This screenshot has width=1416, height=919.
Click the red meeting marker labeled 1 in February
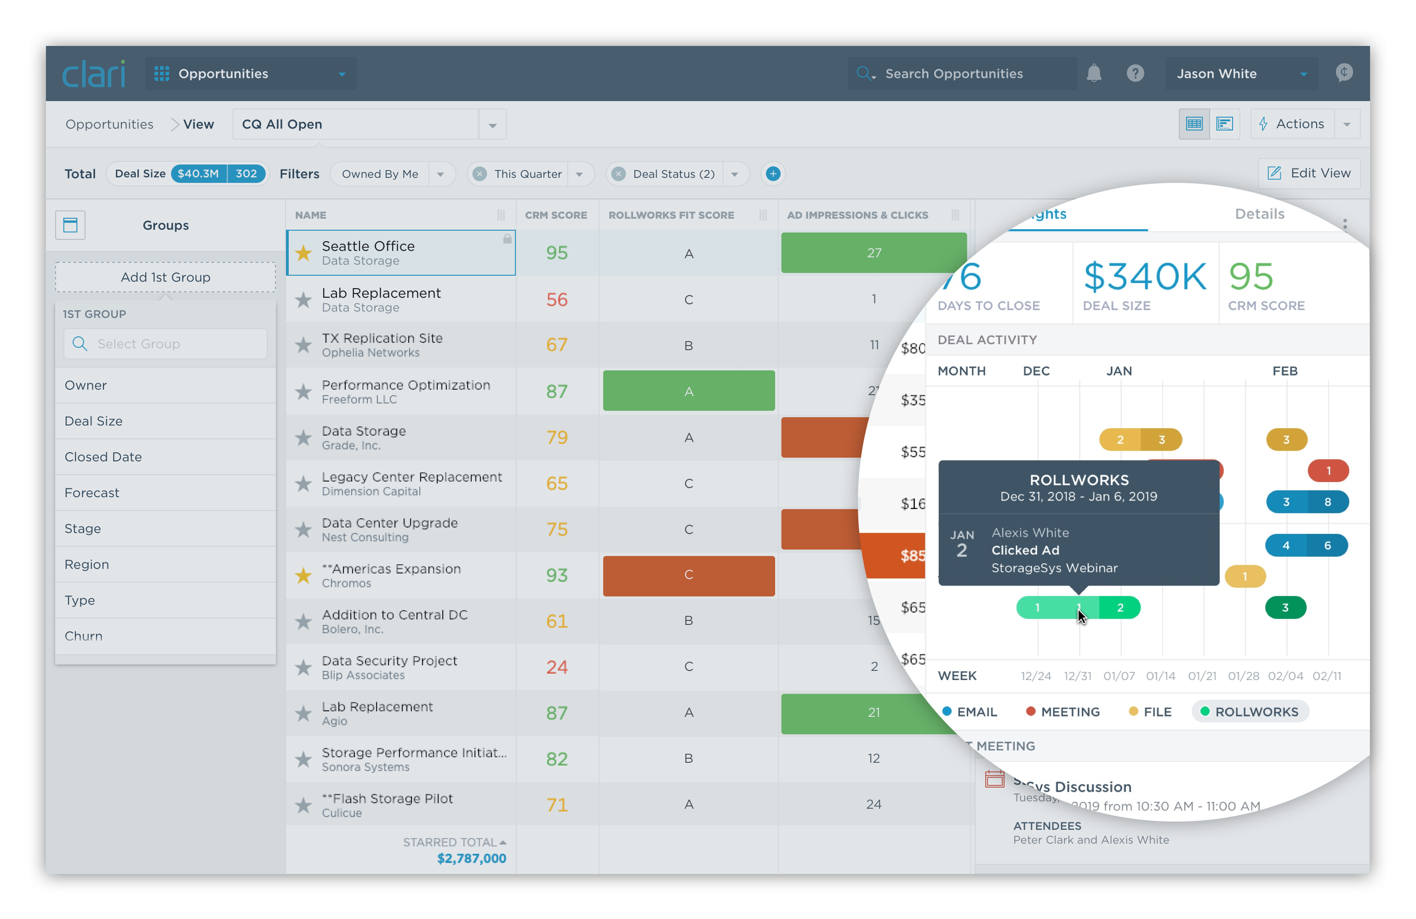(x=1328, y=471)
